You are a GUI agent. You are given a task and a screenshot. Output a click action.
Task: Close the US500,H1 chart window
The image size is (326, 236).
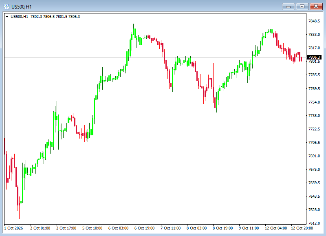316,7
